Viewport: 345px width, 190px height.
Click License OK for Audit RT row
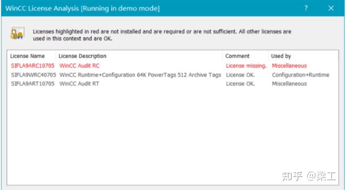tap(240, 84)
